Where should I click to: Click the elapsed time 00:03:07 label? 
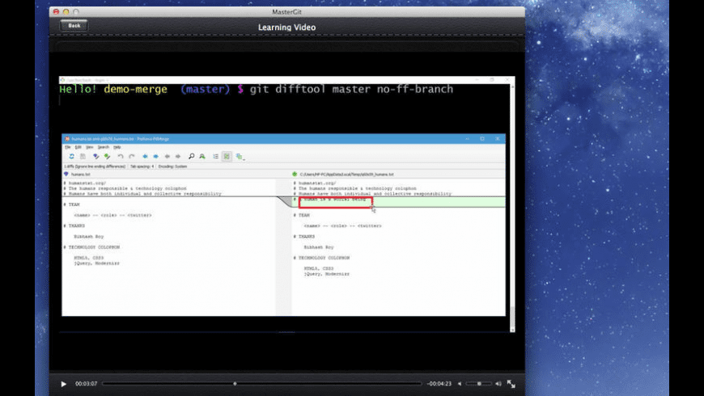[x=87, y=384]
